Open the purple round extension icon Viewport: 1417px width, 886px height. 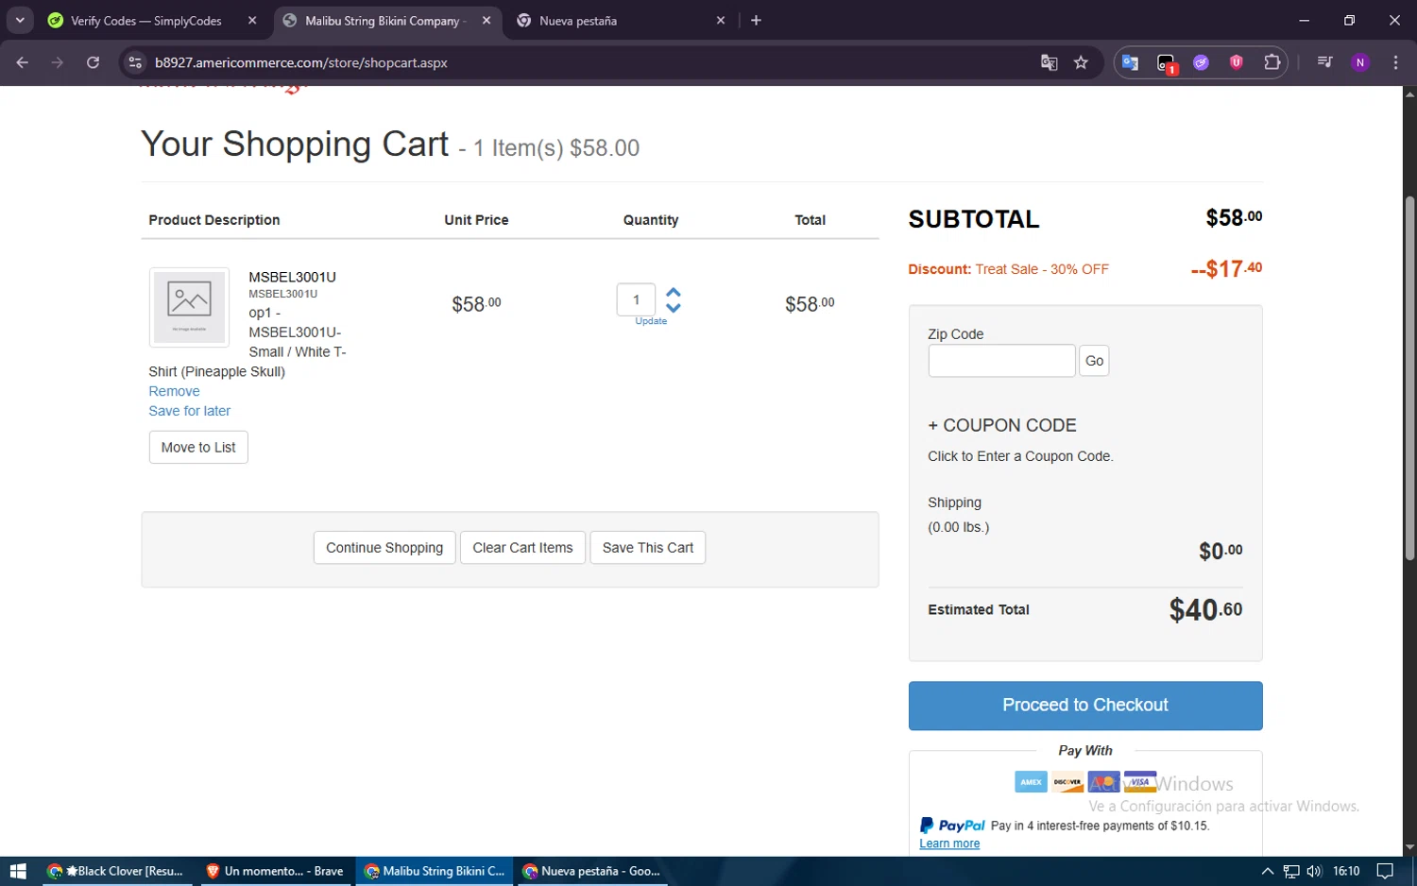[1201, 62]
